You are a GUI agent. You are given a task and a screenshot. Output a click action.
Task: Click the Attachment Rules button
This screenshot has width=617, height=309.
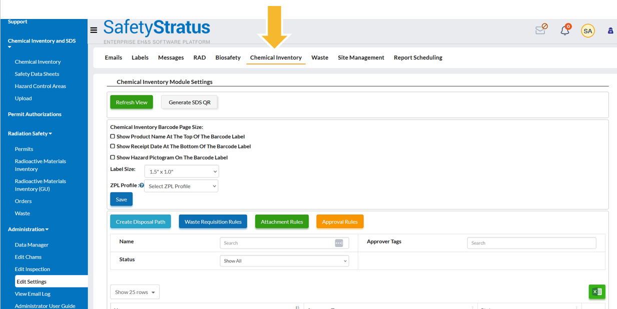(x=282, y=221)
